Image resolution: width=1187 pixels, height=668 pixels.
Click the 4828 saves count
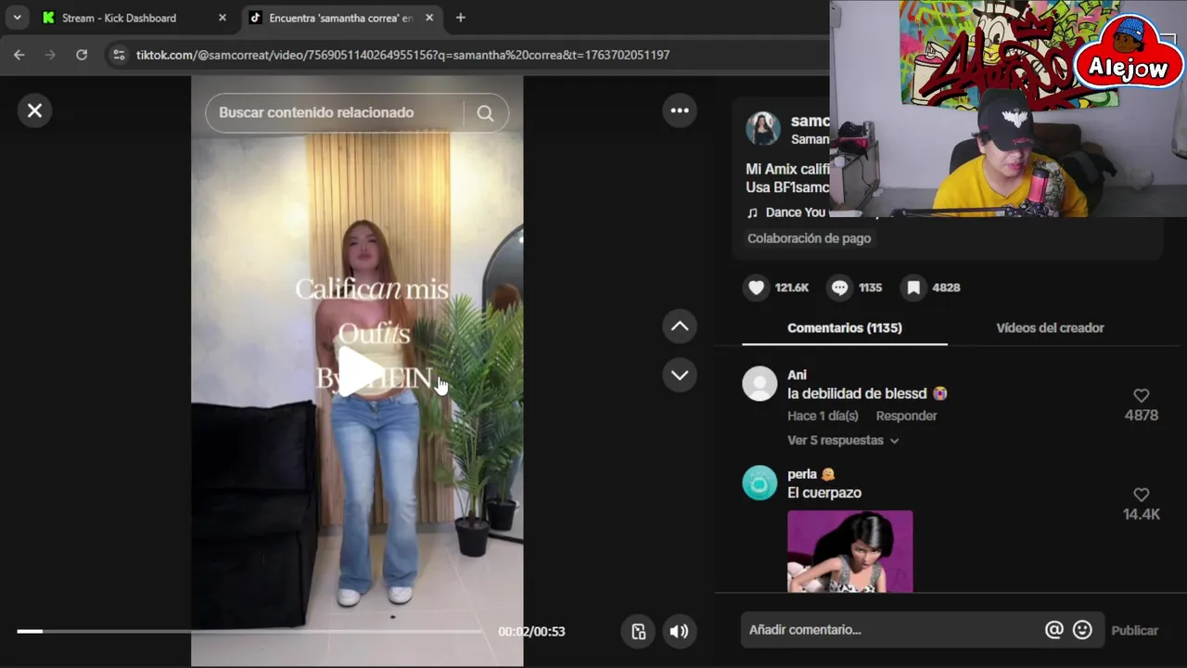946,288
